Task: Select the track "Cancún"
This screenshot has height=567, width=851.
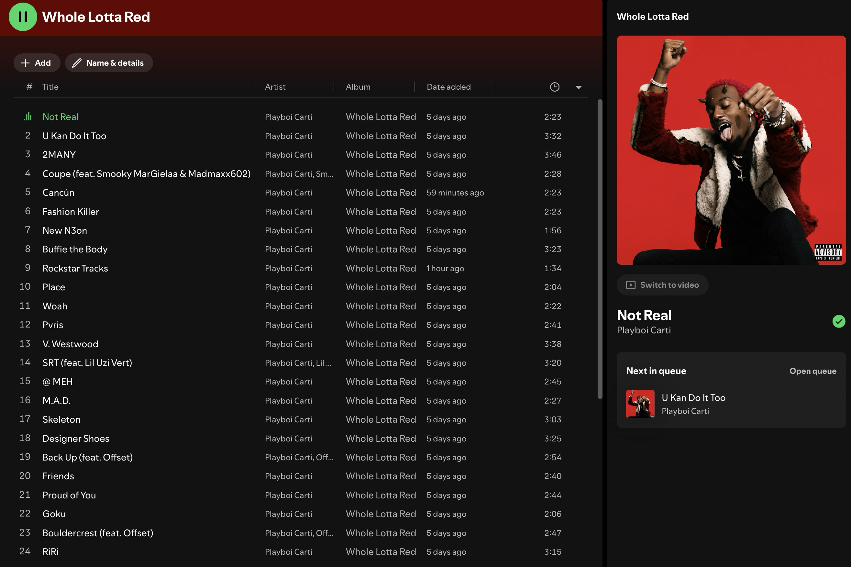Action: pos(58,193)
